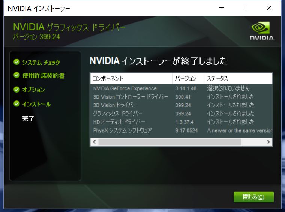
Task: Click the 選択されていません status
Action: click(228, 88)
